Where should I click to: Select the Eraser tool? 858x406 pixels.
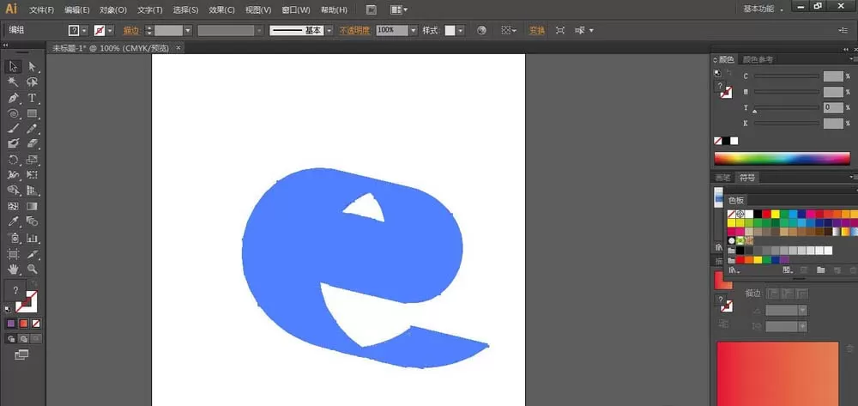pyautogui.click(x=33, y=143)
